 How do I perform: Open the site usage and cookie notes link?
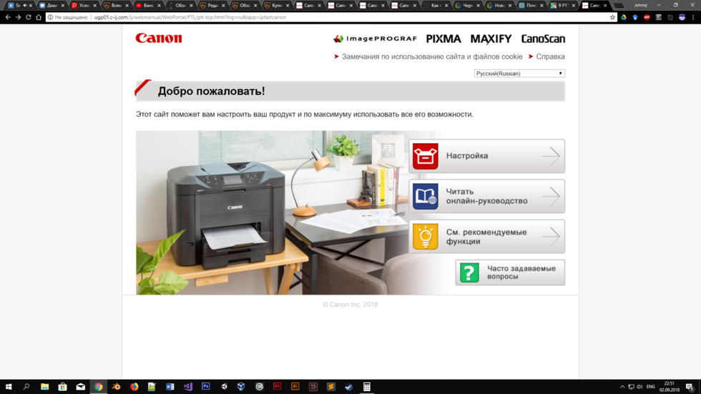click(432, 56)
